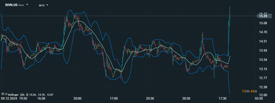Click Bollinger lower band value 12.07
Image resolution: width=275 pixels, height=103 pixels.
(x=50, y=95)
